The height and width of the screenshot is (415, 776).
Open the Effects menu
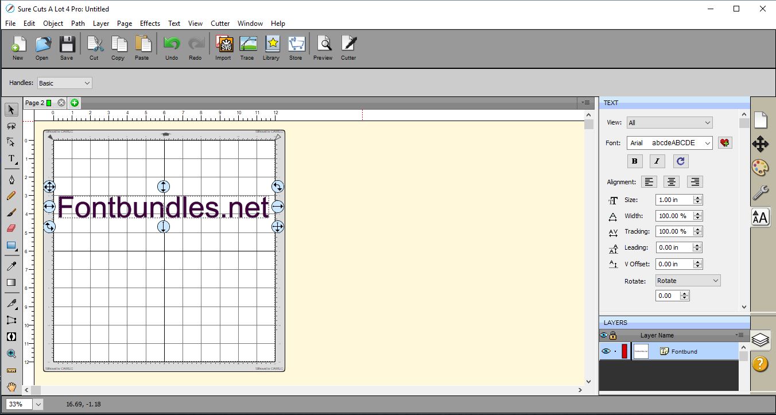(x=150, y=24)
